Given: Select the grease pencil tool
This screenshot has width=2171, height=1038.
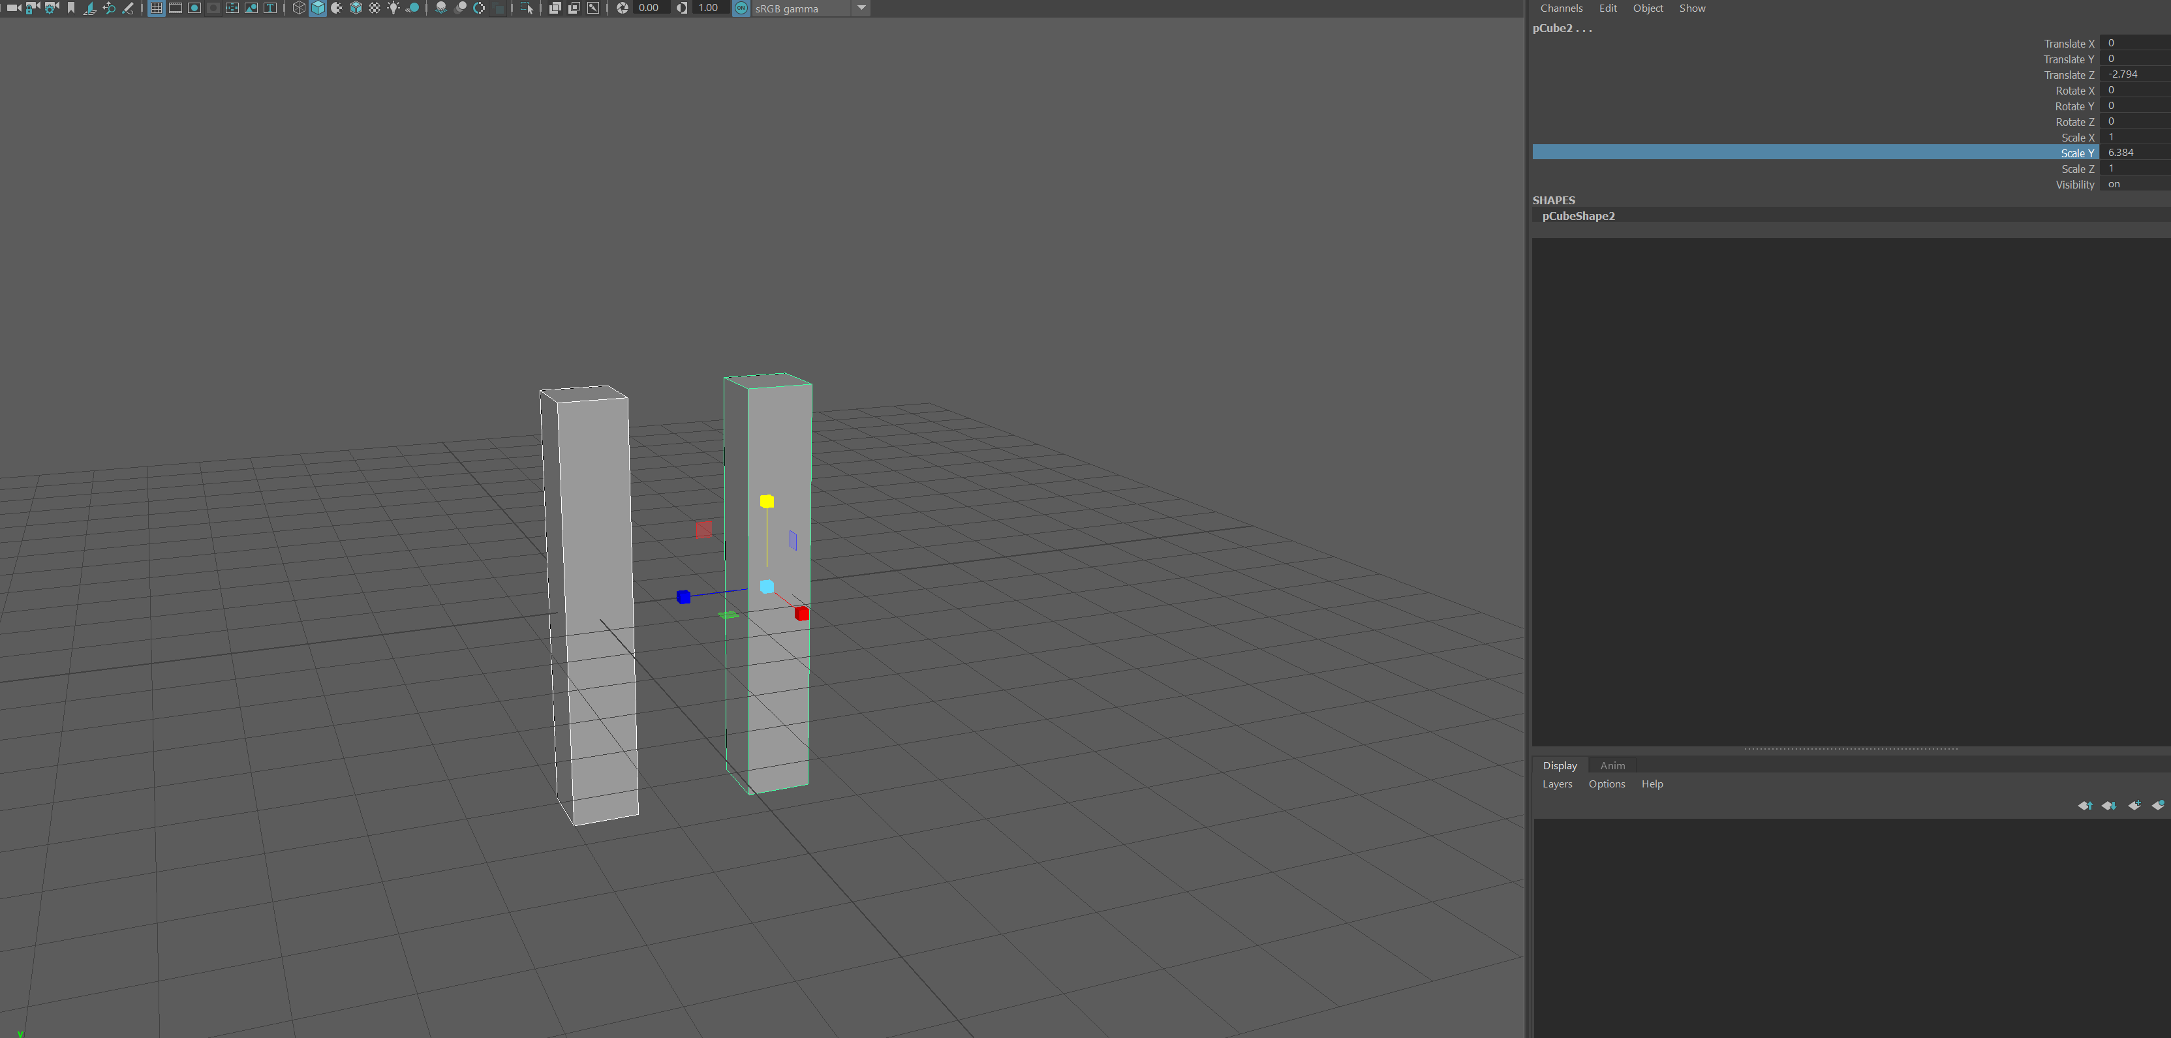Looking at the screenshot, I should click(x=128, y=8).
